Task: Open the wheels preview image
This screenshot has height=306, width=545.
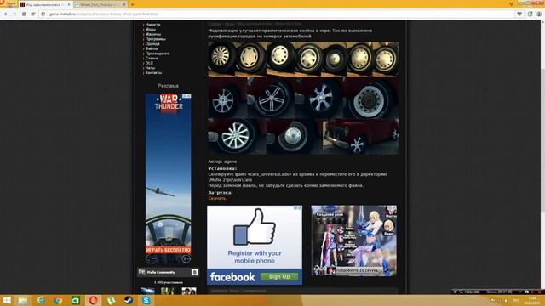Action: [x=303, y=99]
